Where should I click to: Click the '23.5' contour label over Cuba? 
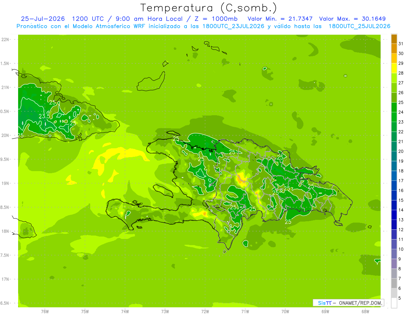(44, 116)
